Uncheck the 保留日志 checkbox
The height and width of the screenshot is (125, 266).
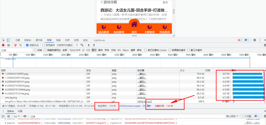[27, 45]
